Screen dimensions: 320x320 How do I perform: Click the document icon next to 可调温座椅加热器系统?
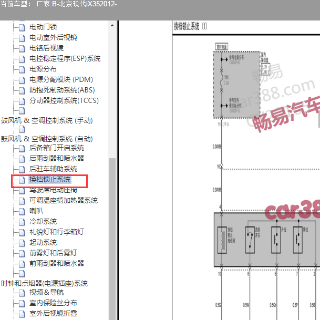[22, 201]
